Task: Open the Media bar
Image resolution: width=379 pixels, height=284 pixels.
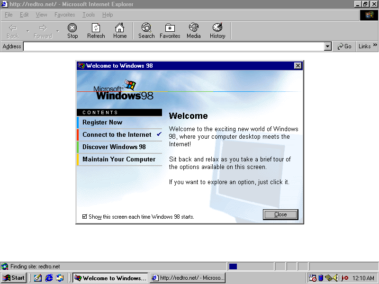Action: click(x=193, y=31)
